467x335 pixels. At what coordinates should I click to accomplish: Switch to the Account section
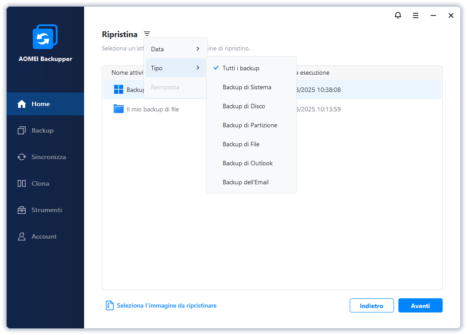tap(45, 236)
